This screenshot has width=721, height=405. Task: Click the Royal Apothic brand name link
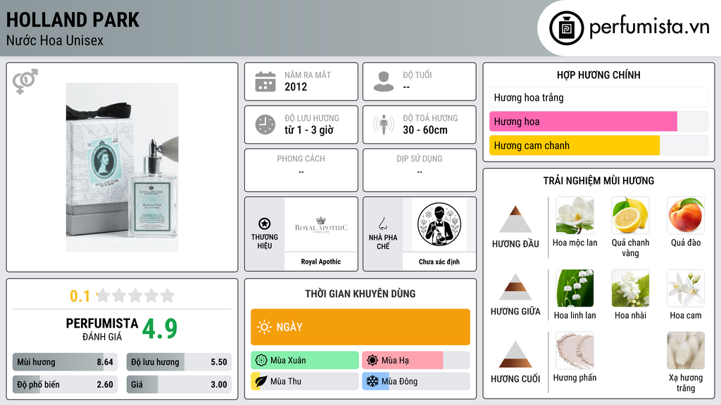click(321, 262)
